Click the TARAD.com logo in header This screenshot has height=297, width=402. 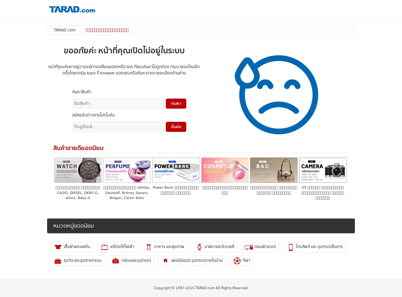[72, 9]
